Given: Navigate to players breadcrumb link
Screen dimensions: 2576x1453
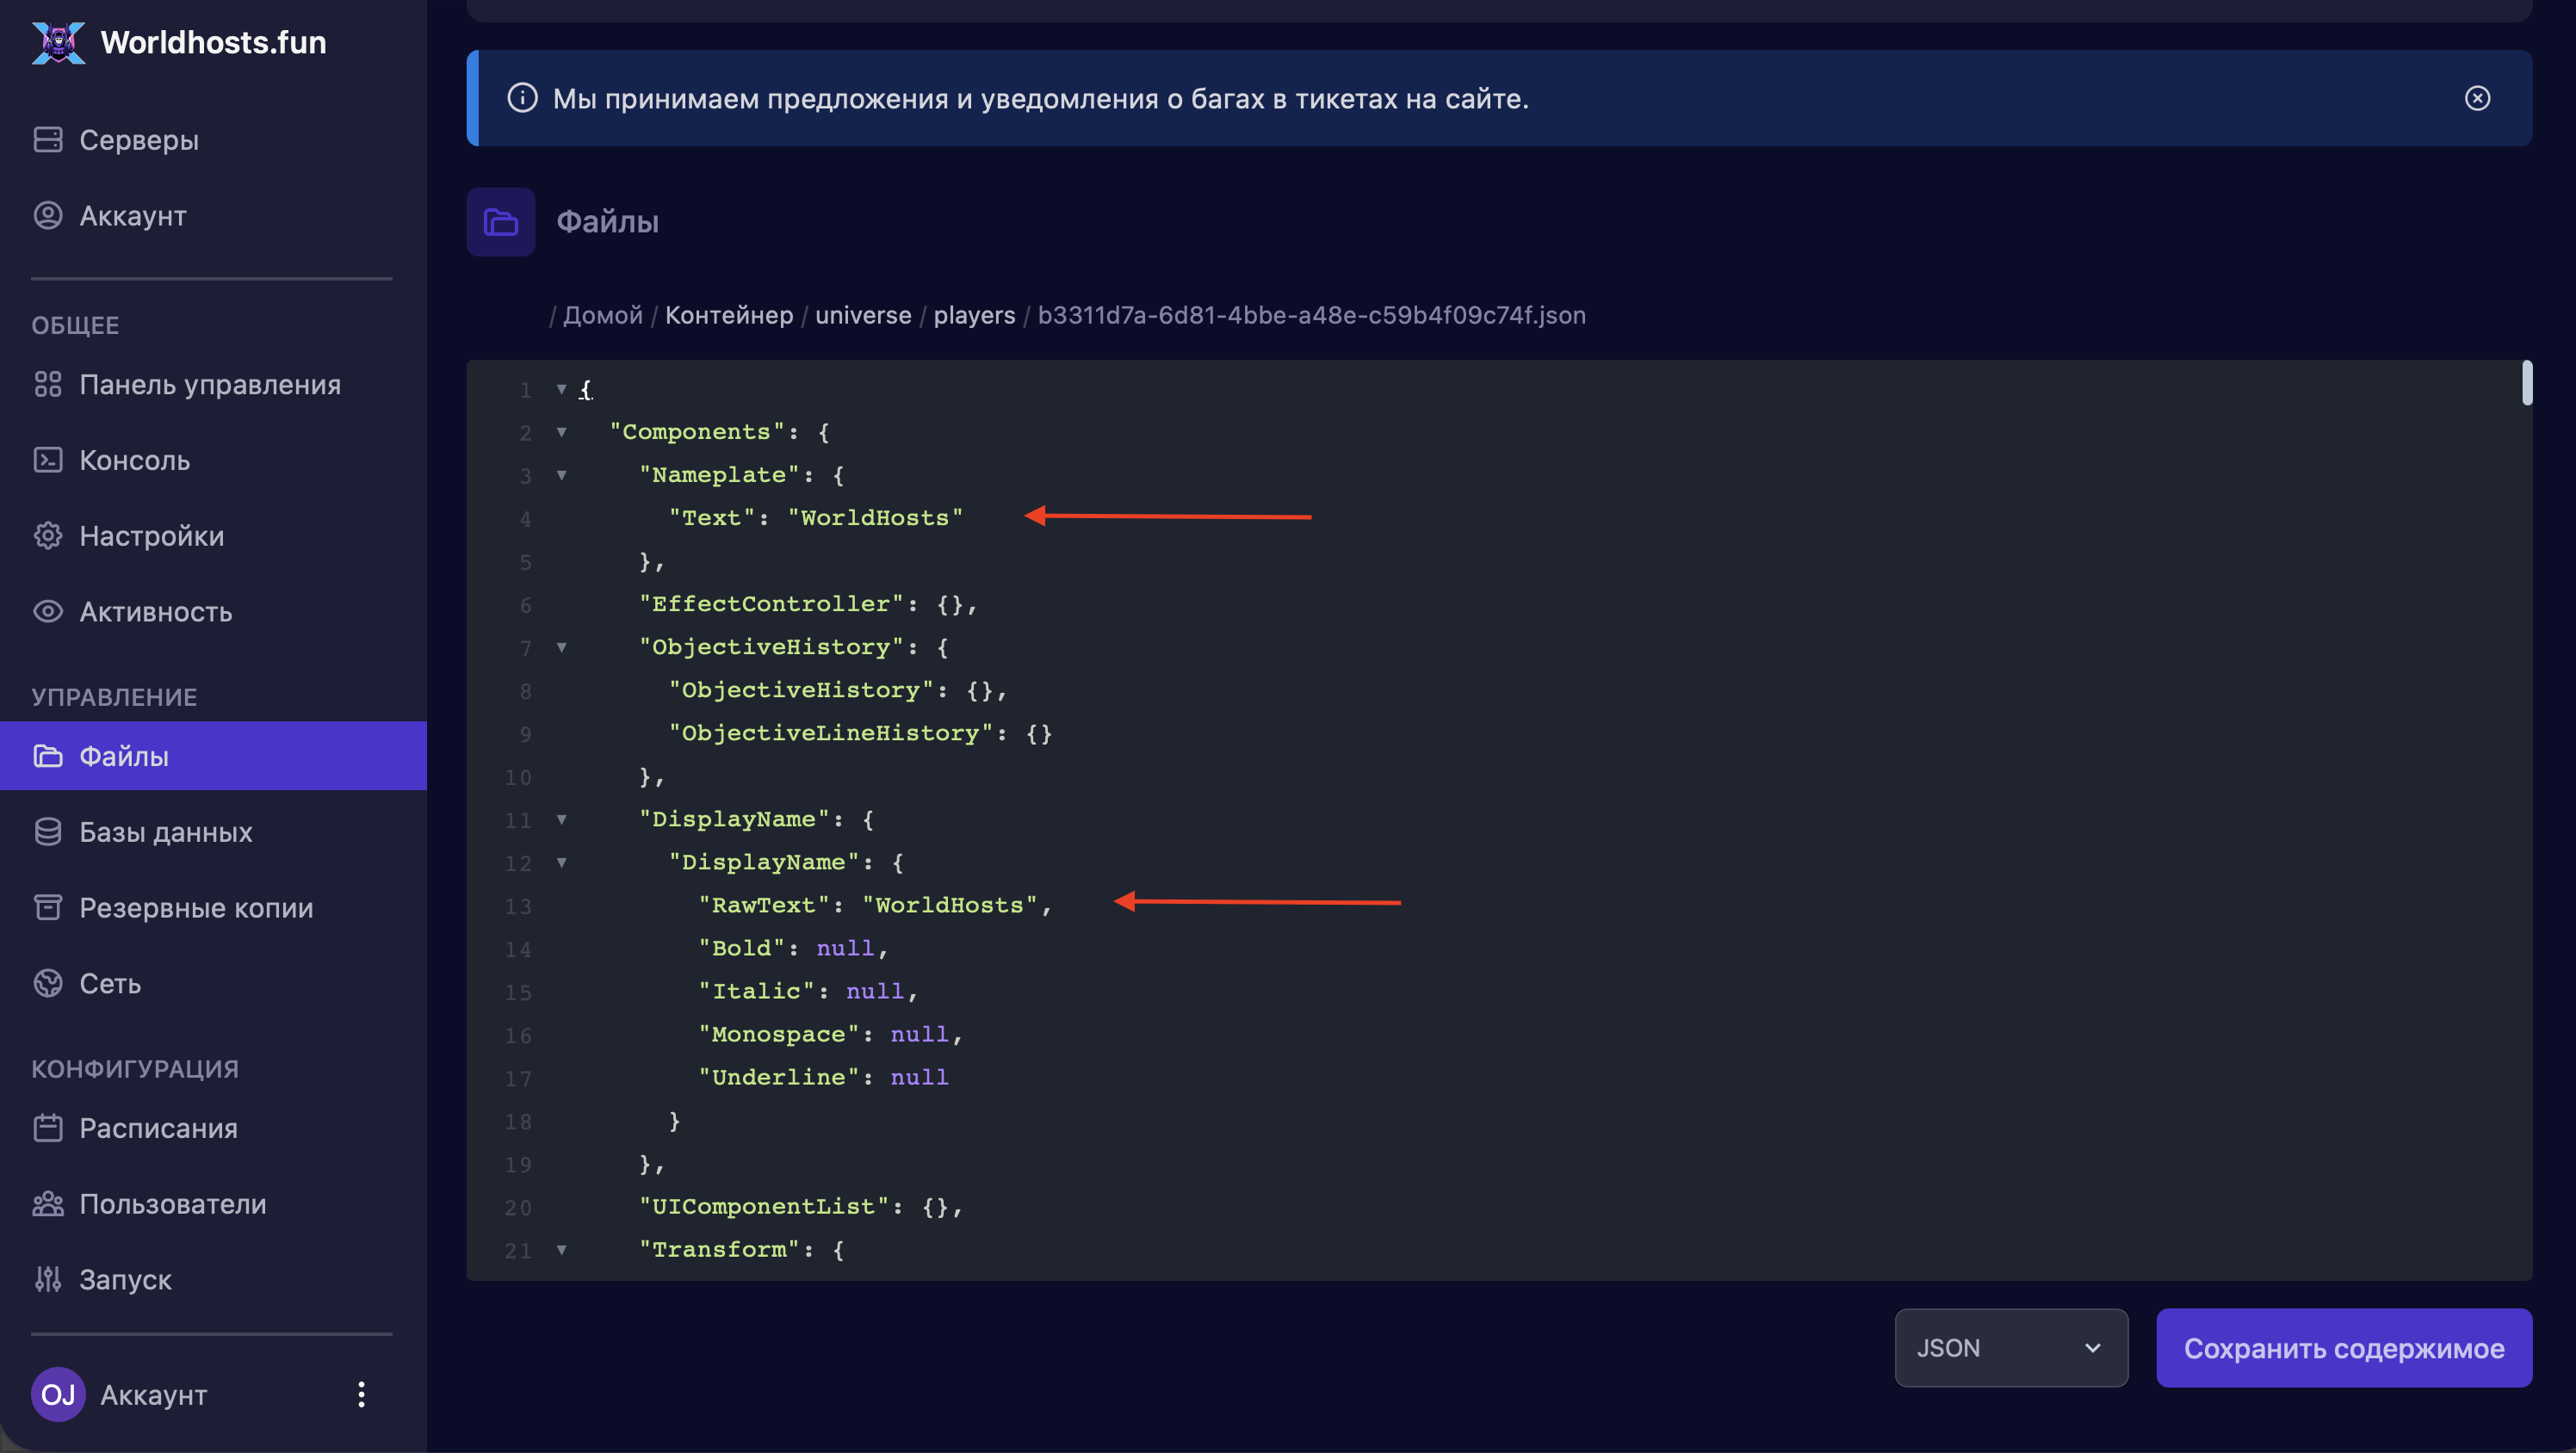Looking at the screenshot, I should pos(973,315).
